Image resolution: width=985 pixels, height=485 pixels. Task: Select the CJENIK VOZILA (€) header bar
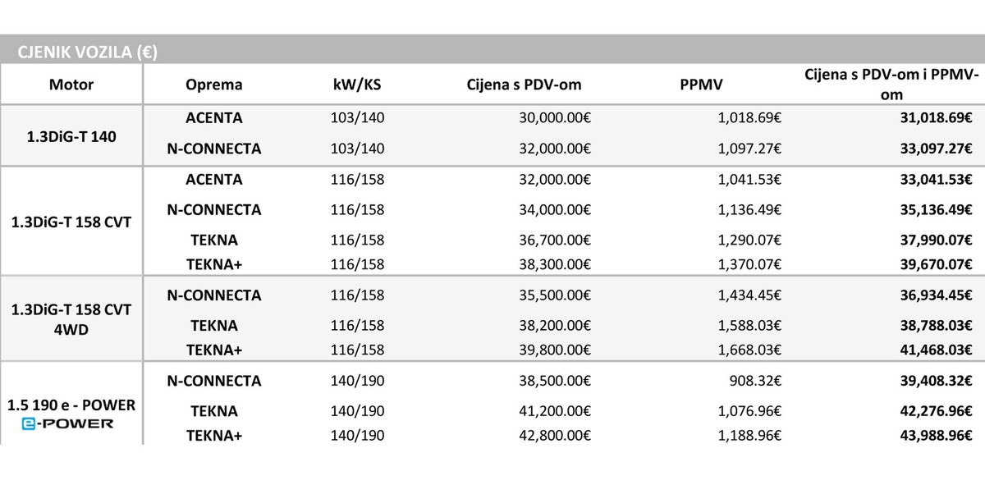coord(492,53)
